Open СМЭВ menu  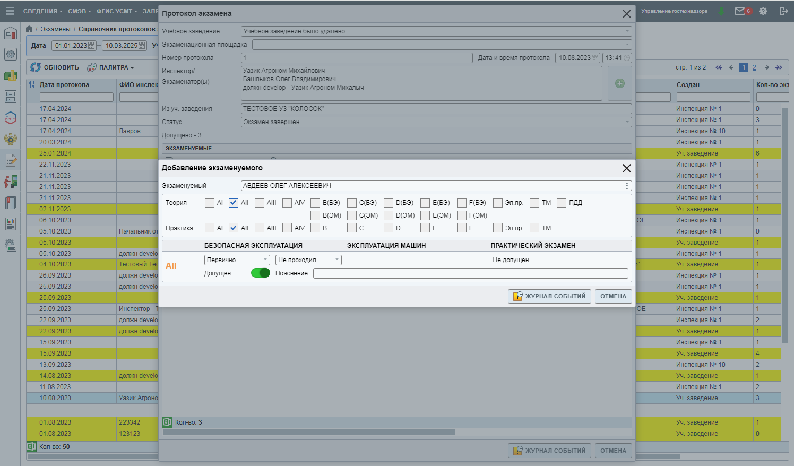(x=80, y=11)
